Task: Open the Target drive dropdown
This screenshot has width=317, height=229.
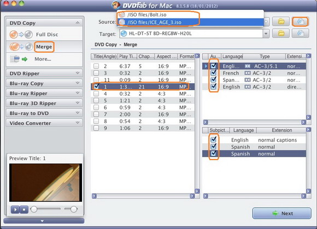Action: [266, 33]
